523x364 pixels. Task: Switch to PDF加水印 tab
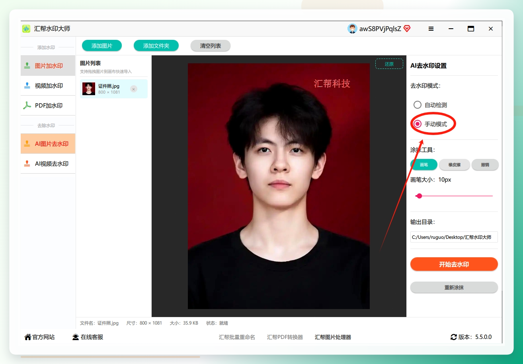pos(48,106)
